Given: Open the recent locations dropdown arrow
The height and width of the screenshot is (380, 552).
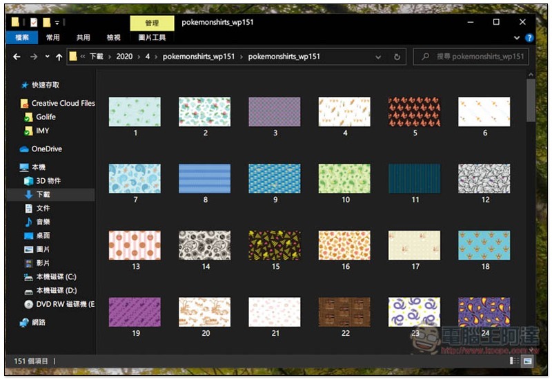Looking at the screenshot, I should [47, 57].
